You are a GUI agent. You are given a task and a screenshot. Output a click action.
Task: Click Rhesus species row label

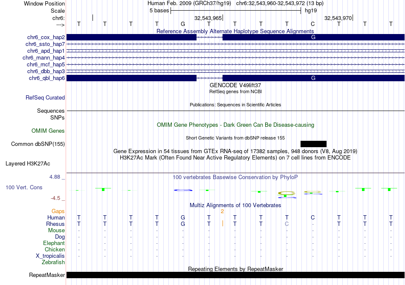point(55,224)
